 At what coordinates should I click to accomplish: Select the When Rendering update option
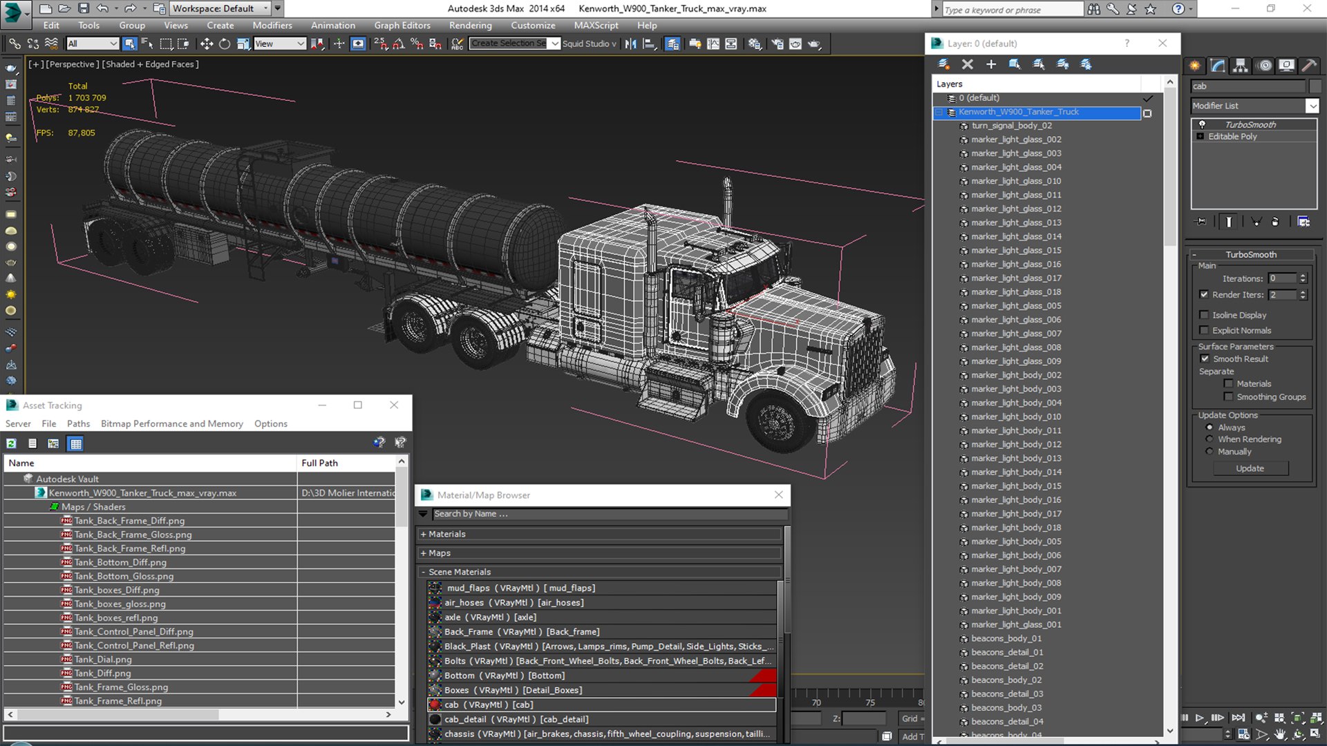(1210, 439)
